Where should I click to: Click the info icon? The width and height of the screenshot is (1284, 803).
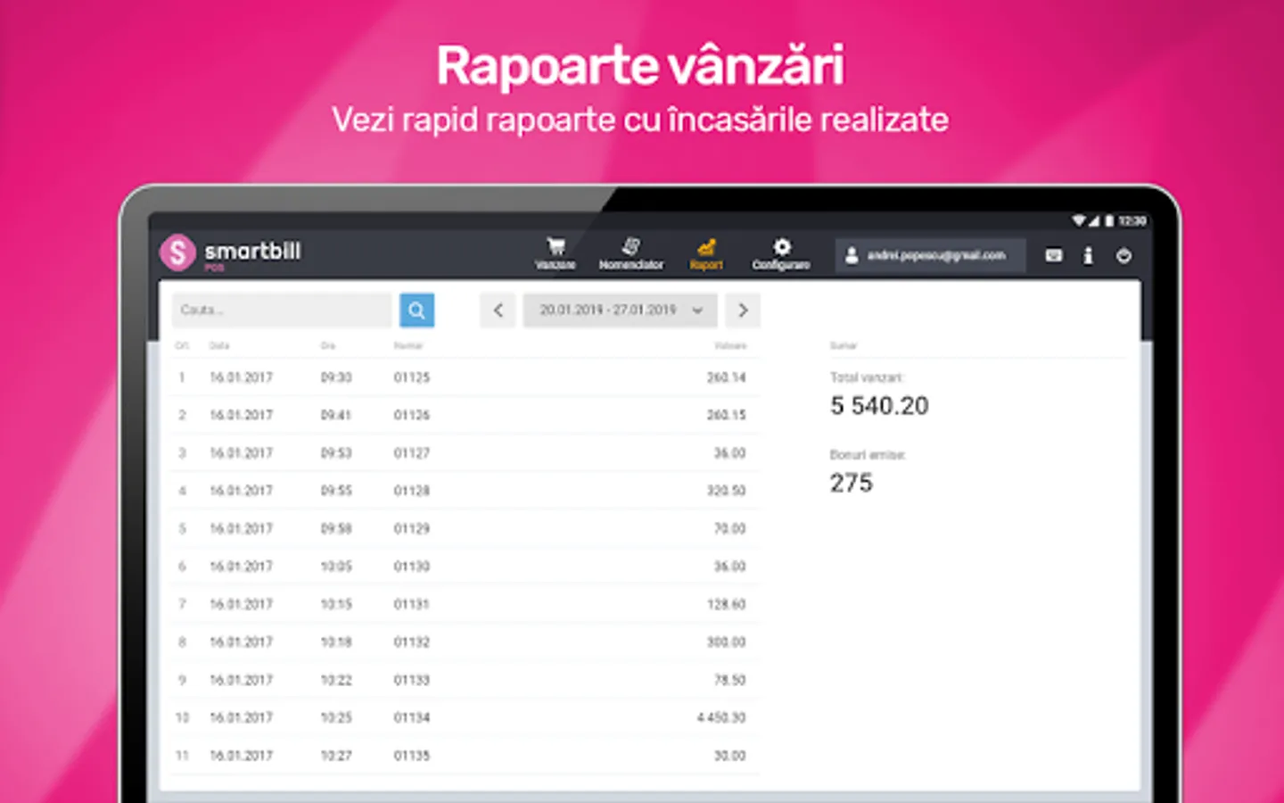[1088, 255]
